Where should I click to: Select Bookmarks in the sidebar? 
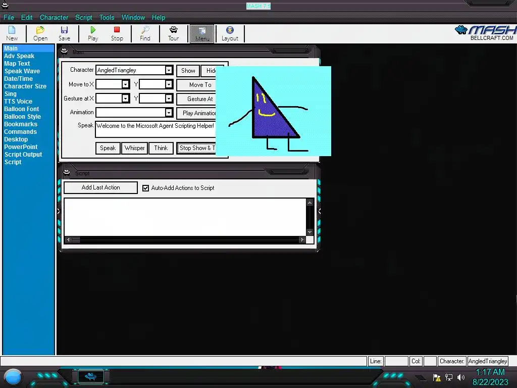tap(21, 124)
